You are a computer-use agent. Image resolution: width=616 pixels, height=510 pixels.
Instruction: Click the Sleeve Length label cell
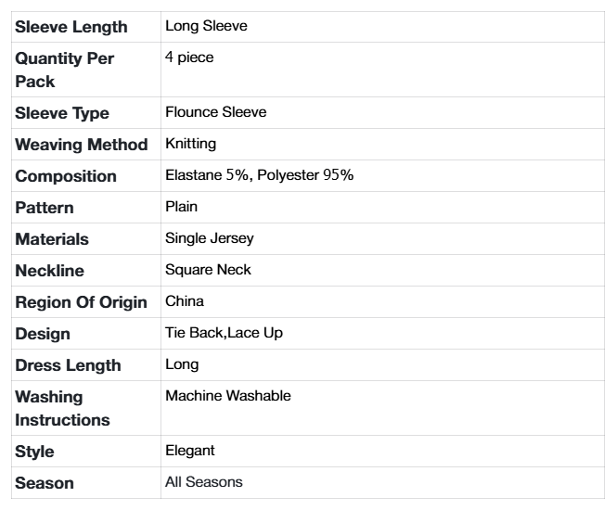click(x=71, y=27)
